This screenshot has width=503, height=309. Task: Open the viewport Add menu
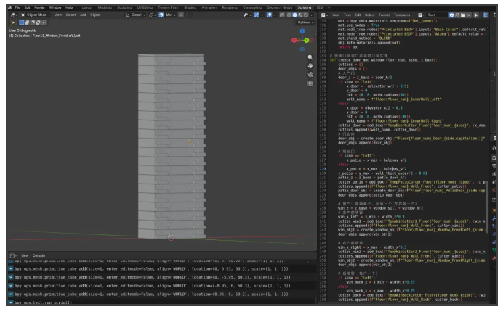83,15
